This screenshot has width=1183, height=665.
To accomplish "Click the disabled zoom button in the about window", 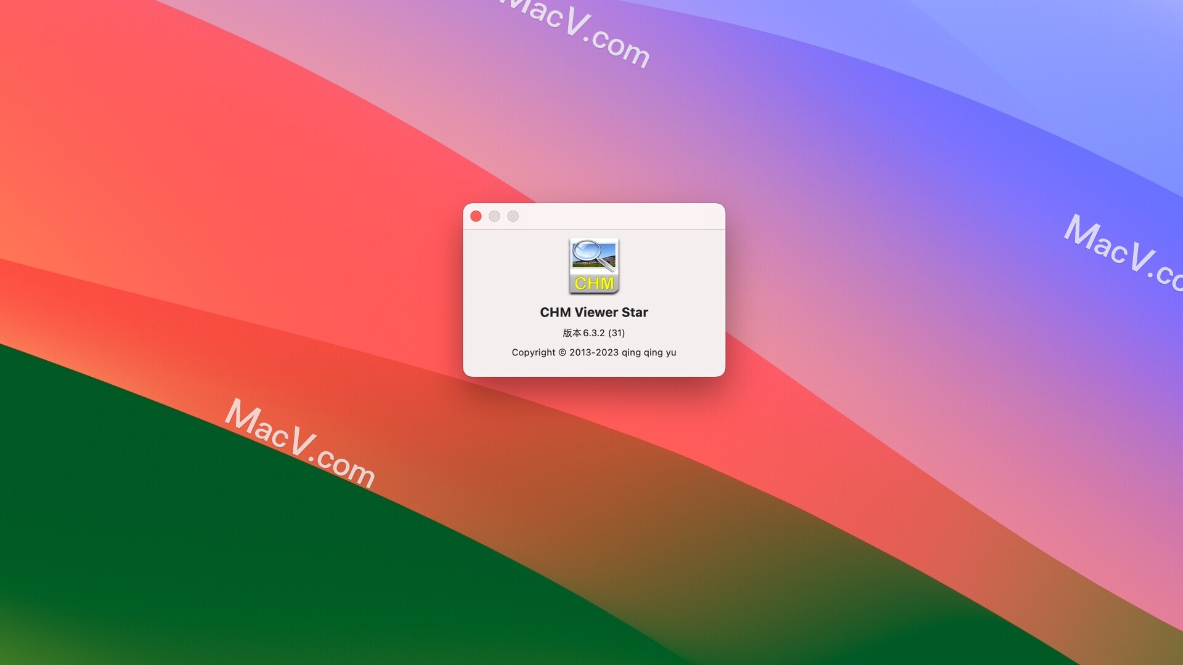I will (x=513, y=216).
